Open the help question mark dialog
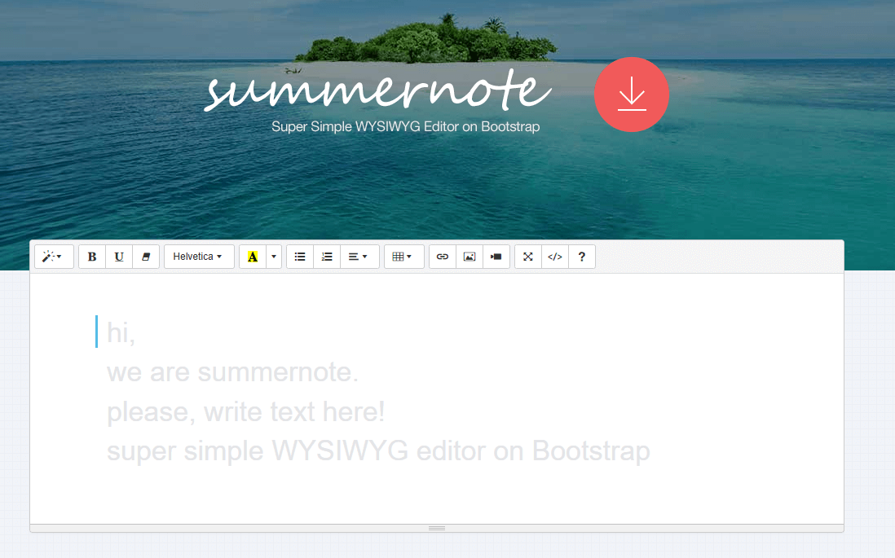Screen dimensions: 895x558 [582, 257]
